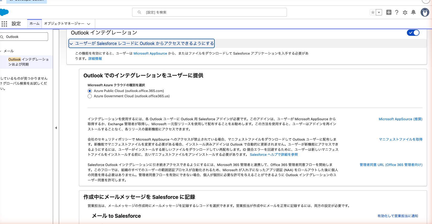The image size is (432, 224).
Task: Open Microsoft AppSource (推奨) link
Action: (x=400, y=119)
